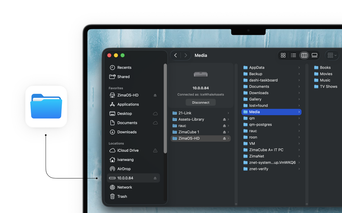Open the qm-postgres folder
Viewport: 342px width, 213px height.
click(x=271, y=124)
